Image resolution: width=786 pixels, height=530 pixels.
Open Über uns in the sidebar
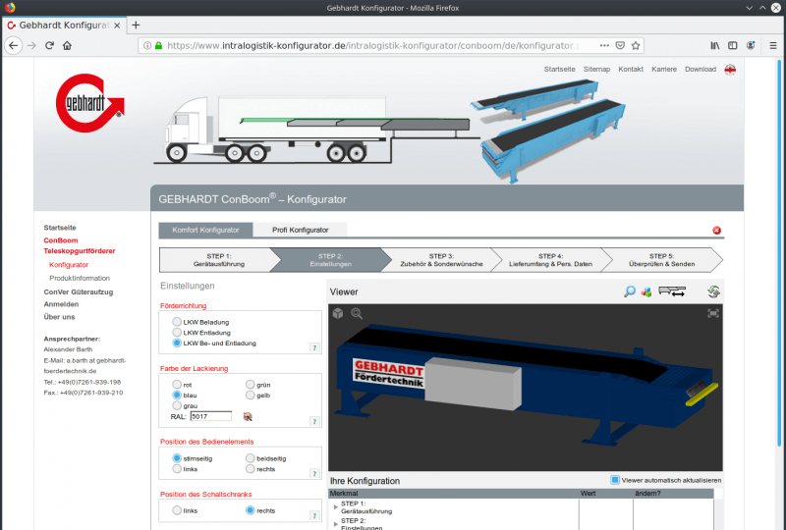click(x=59, y=317)
